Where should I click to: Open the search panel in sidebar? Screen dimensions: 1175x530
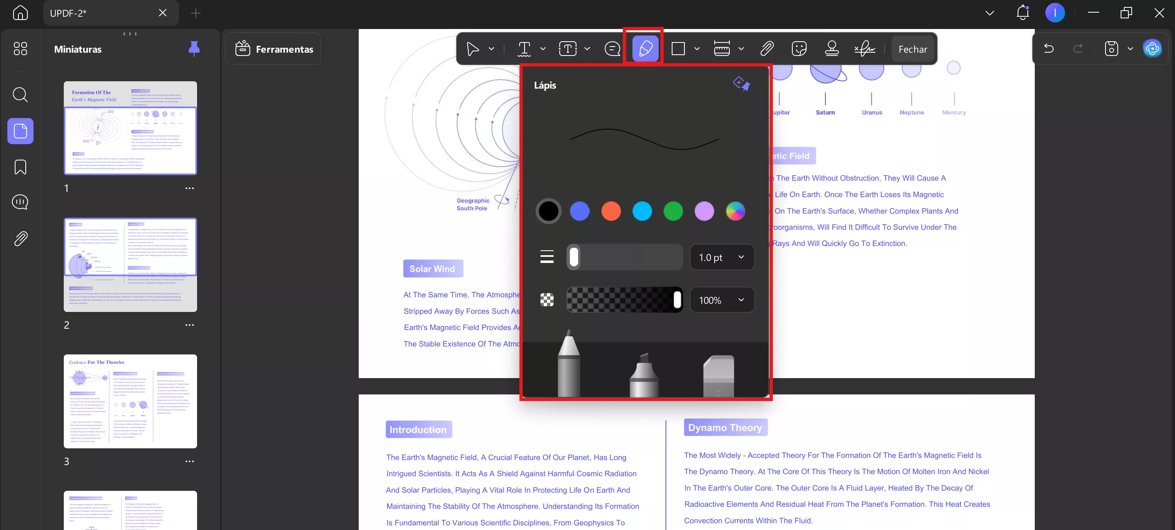[x=20, y=95]
